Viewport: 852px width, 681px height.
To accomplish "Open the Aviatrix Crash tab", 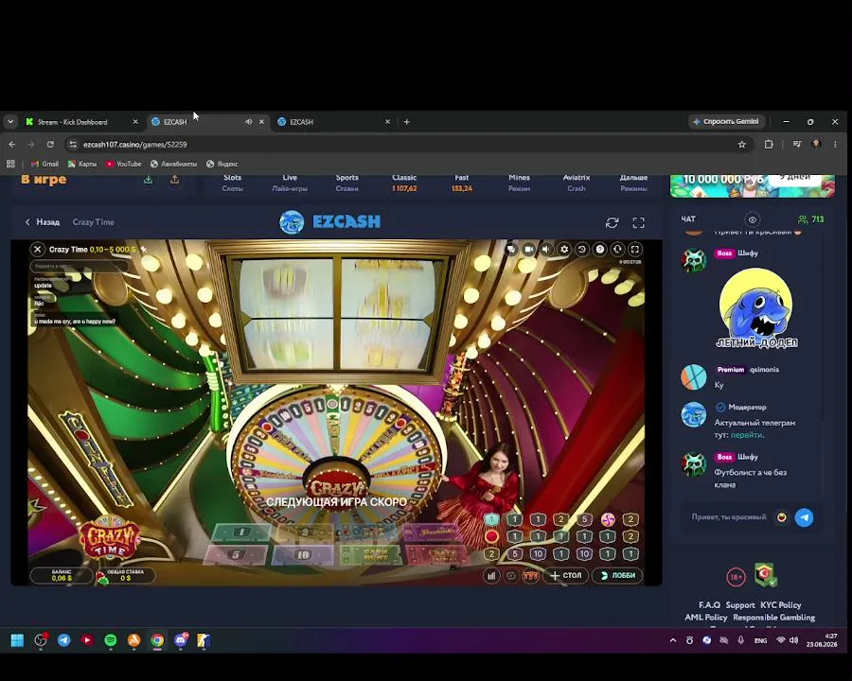I will pyautogui.click(x=577, y=183).
